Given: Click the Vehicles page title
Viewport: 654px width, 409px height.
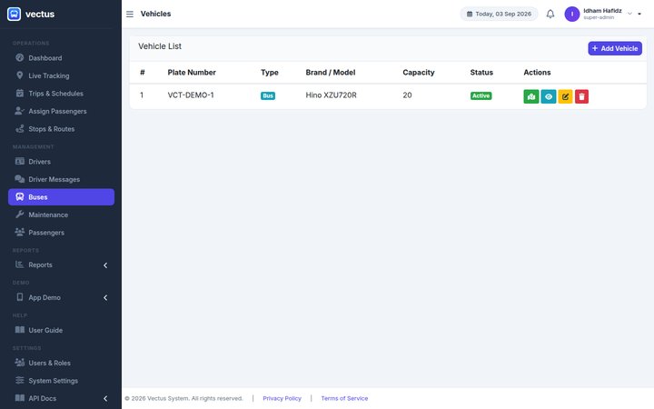Looking at the screenshot, I should click(155, 14).
